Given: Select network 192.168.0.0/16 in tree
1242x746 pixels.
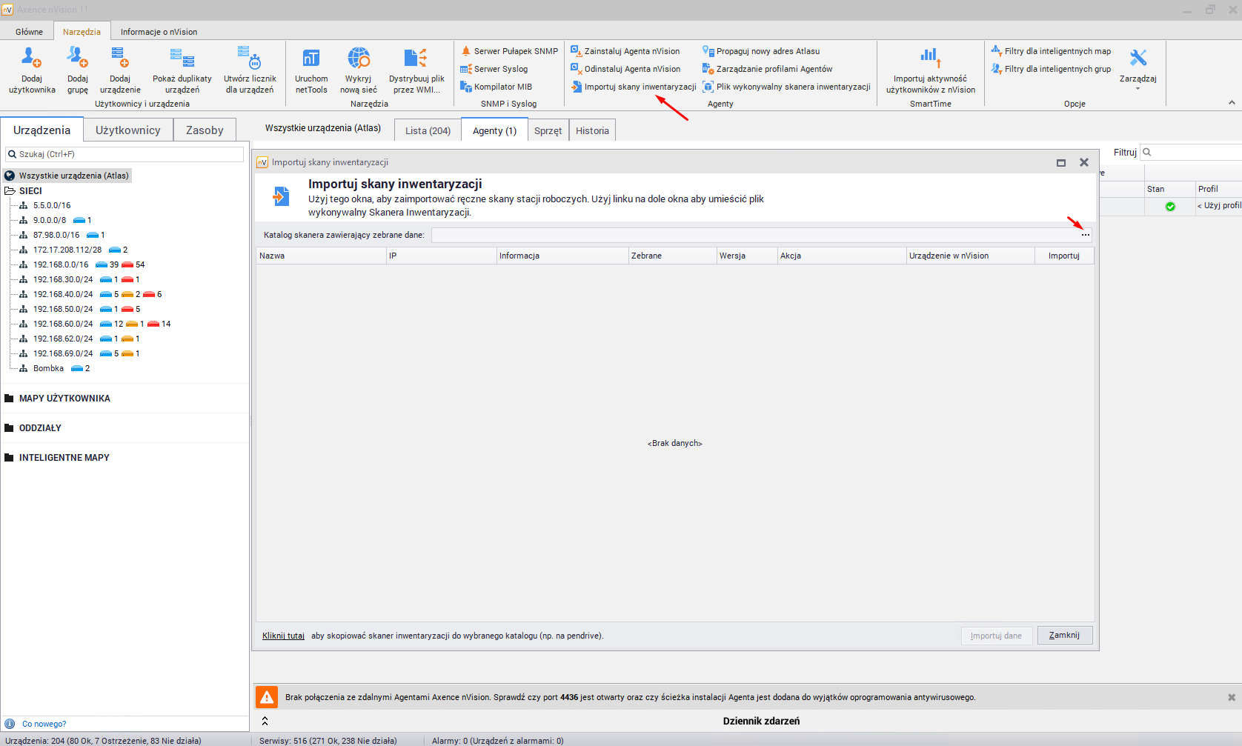Looking at the screenshot, I should coord(60,264).
